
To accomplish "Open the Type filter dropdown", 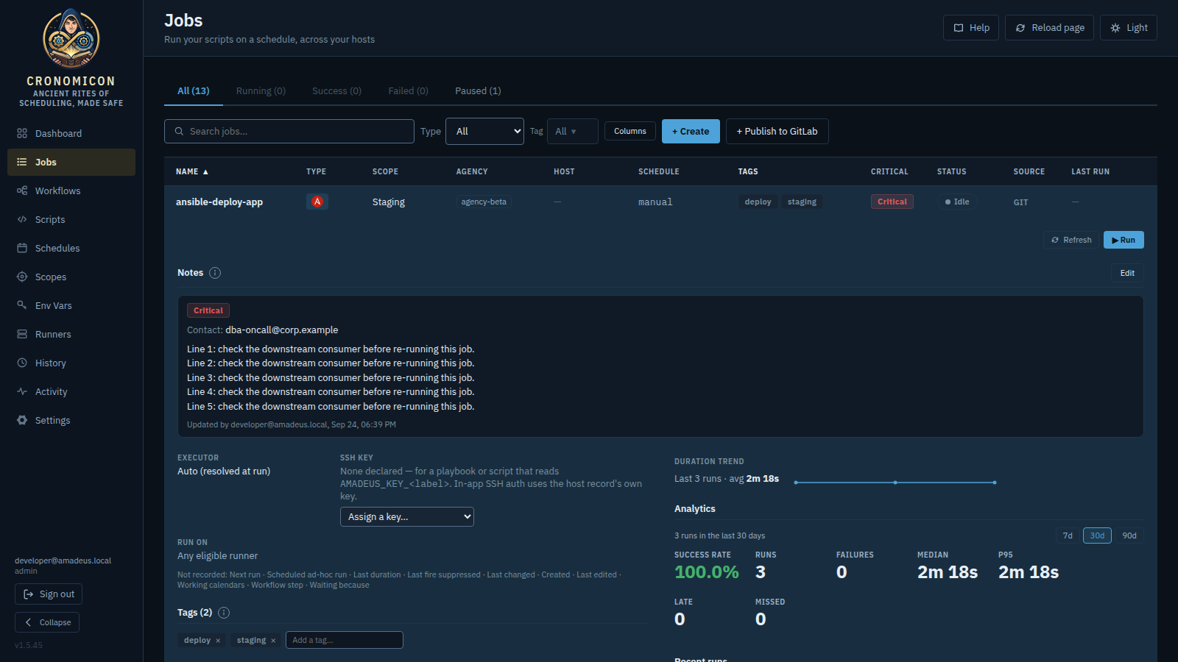I will tap(484, 132).
